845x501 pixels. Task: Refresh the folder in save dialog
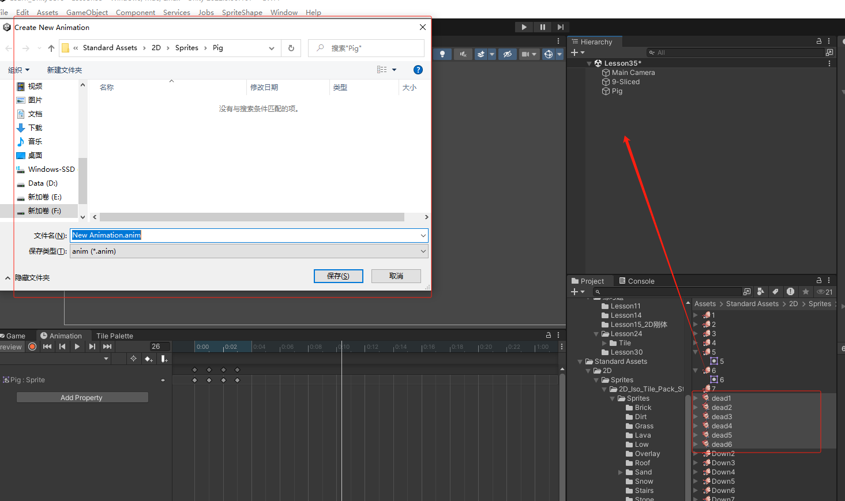[x=291, y=48]
